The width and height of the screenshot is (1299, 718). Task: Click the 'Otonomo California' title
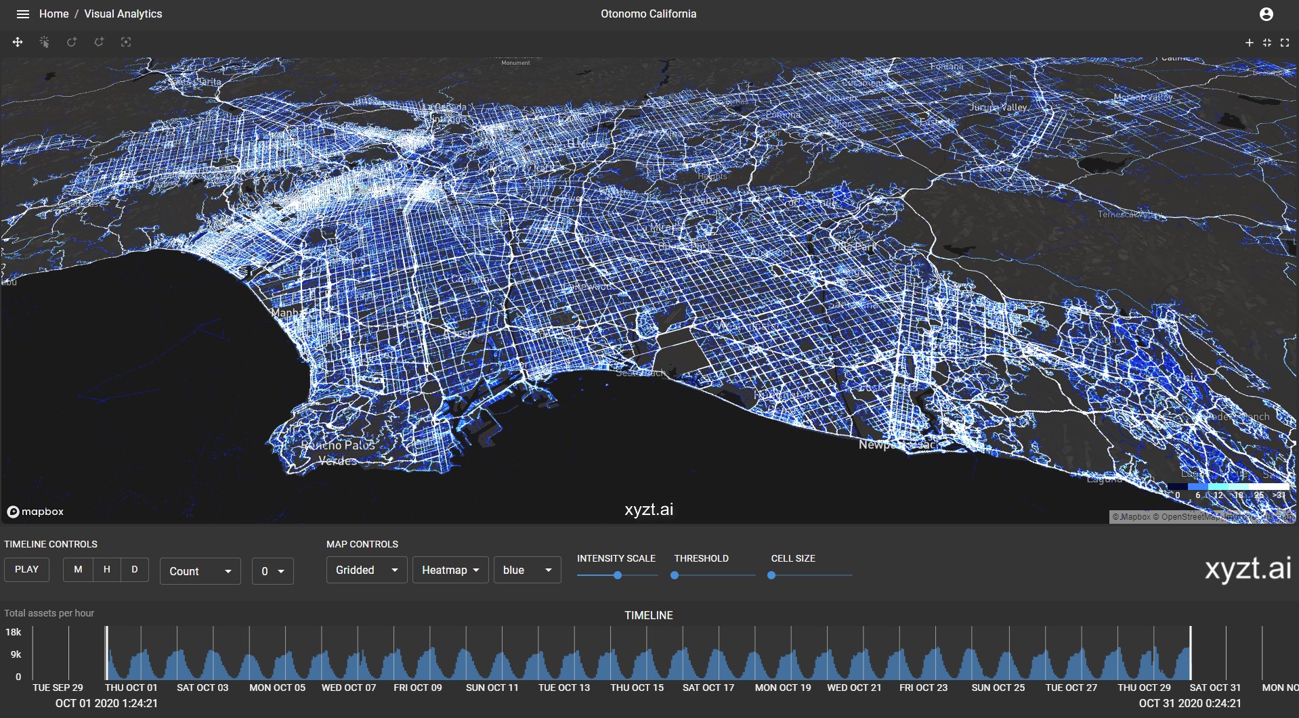[x=648, y=14]
